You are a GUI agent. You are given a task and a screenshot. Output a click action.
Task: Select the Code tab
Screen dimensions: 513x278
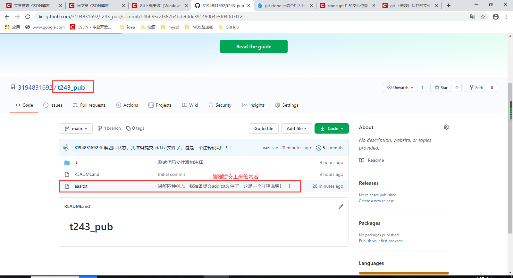point(24,105)
